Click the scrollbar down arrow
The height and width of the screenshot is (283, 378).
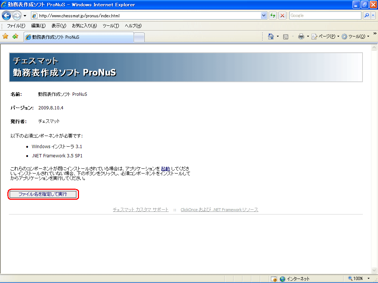point(374,270)
